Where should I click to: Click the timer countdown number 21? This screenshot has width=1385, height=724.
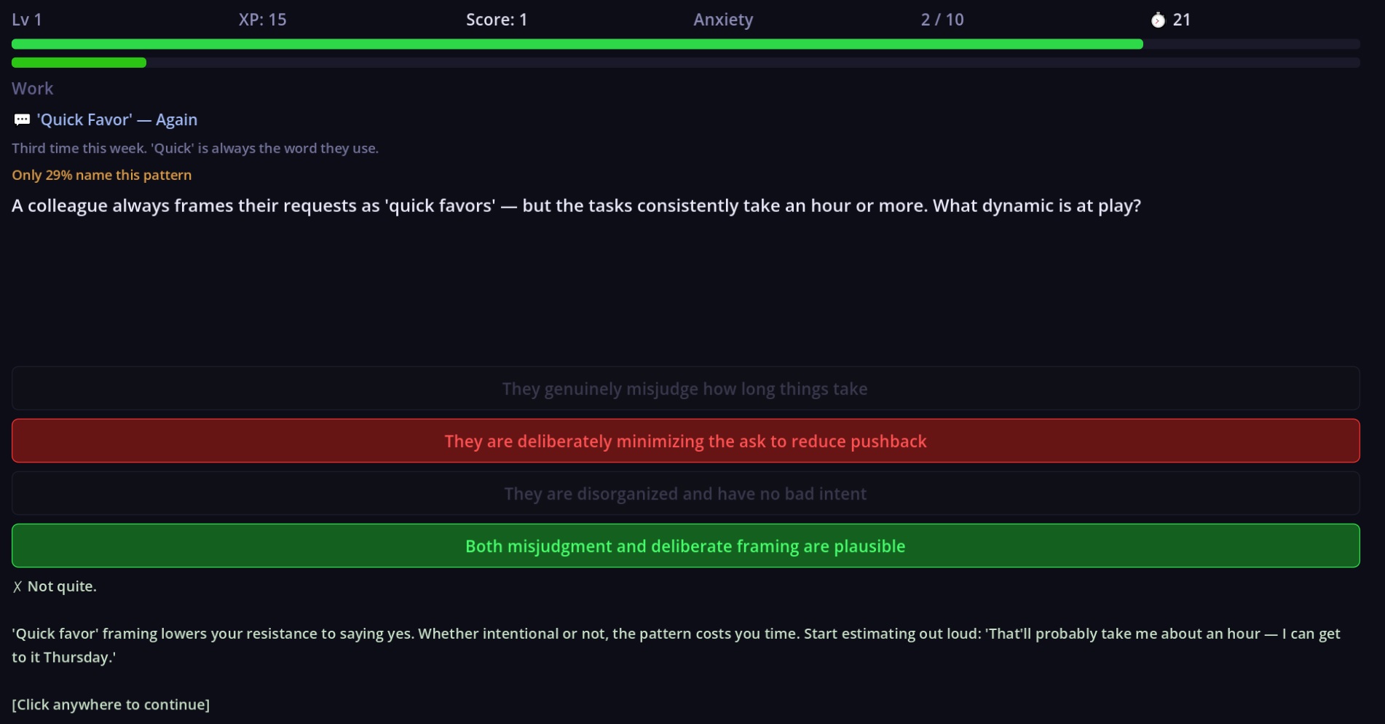1182,20
